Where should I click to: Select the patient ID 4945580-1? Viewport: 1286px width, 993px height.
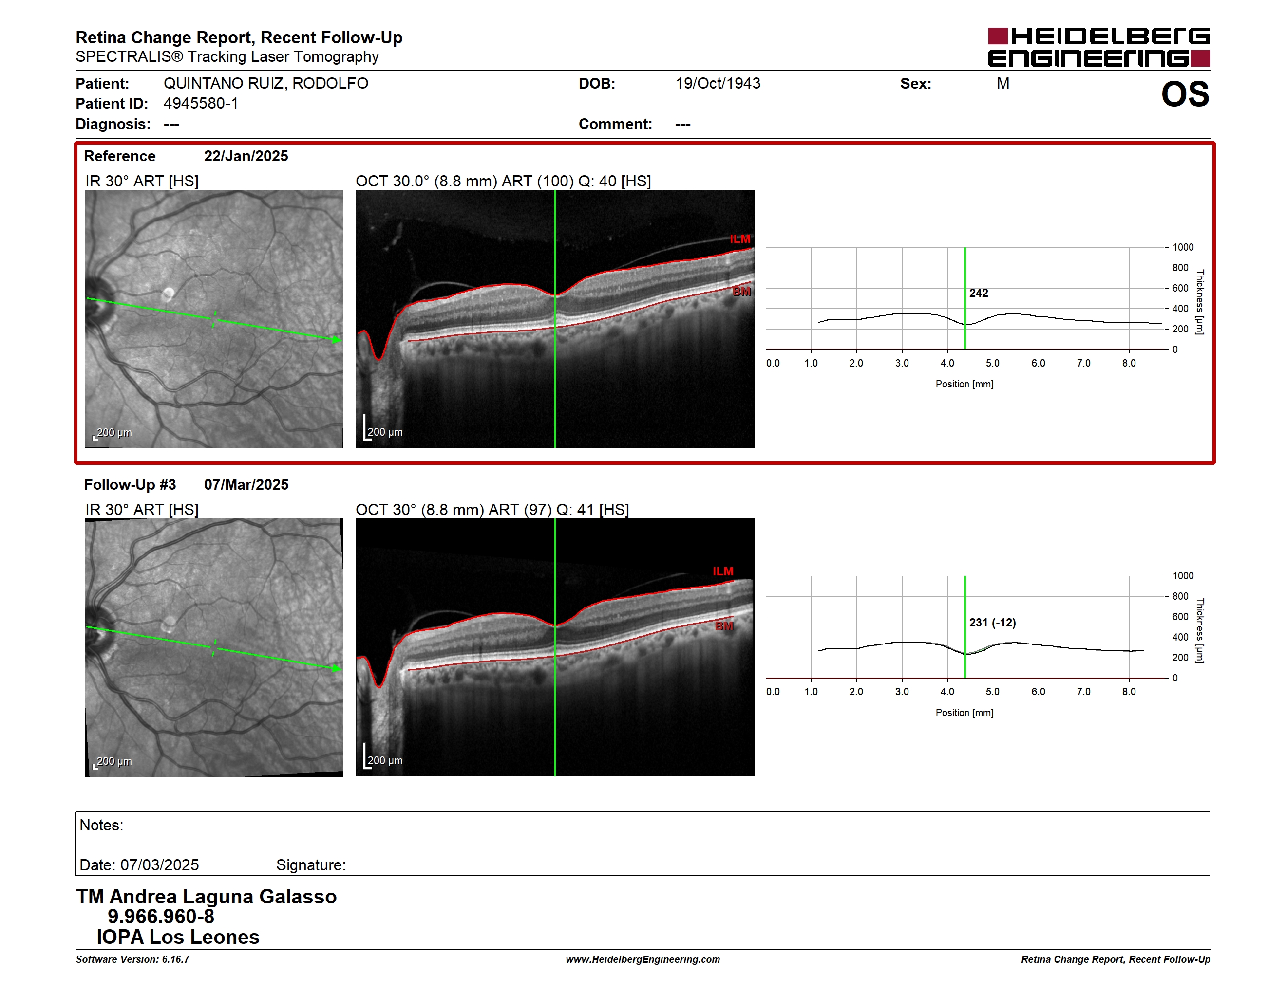201,104
